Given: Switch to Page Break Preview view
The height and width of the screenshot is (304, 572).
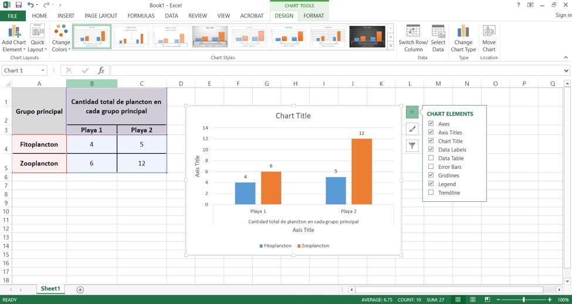Looking at the screenshot, I should 488,300.
